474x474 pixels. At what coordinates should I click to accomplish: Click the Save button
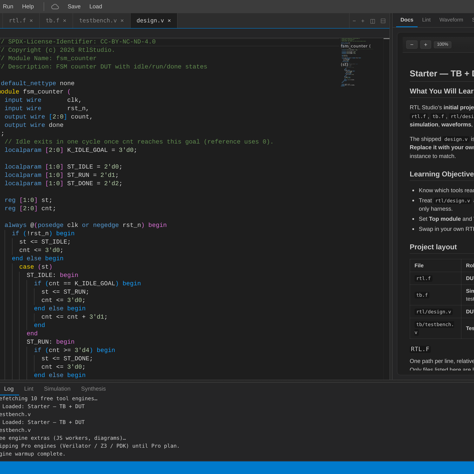pos(74,7)
